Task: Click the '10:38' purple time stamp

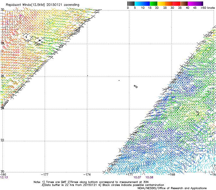Action: point(149,177)
